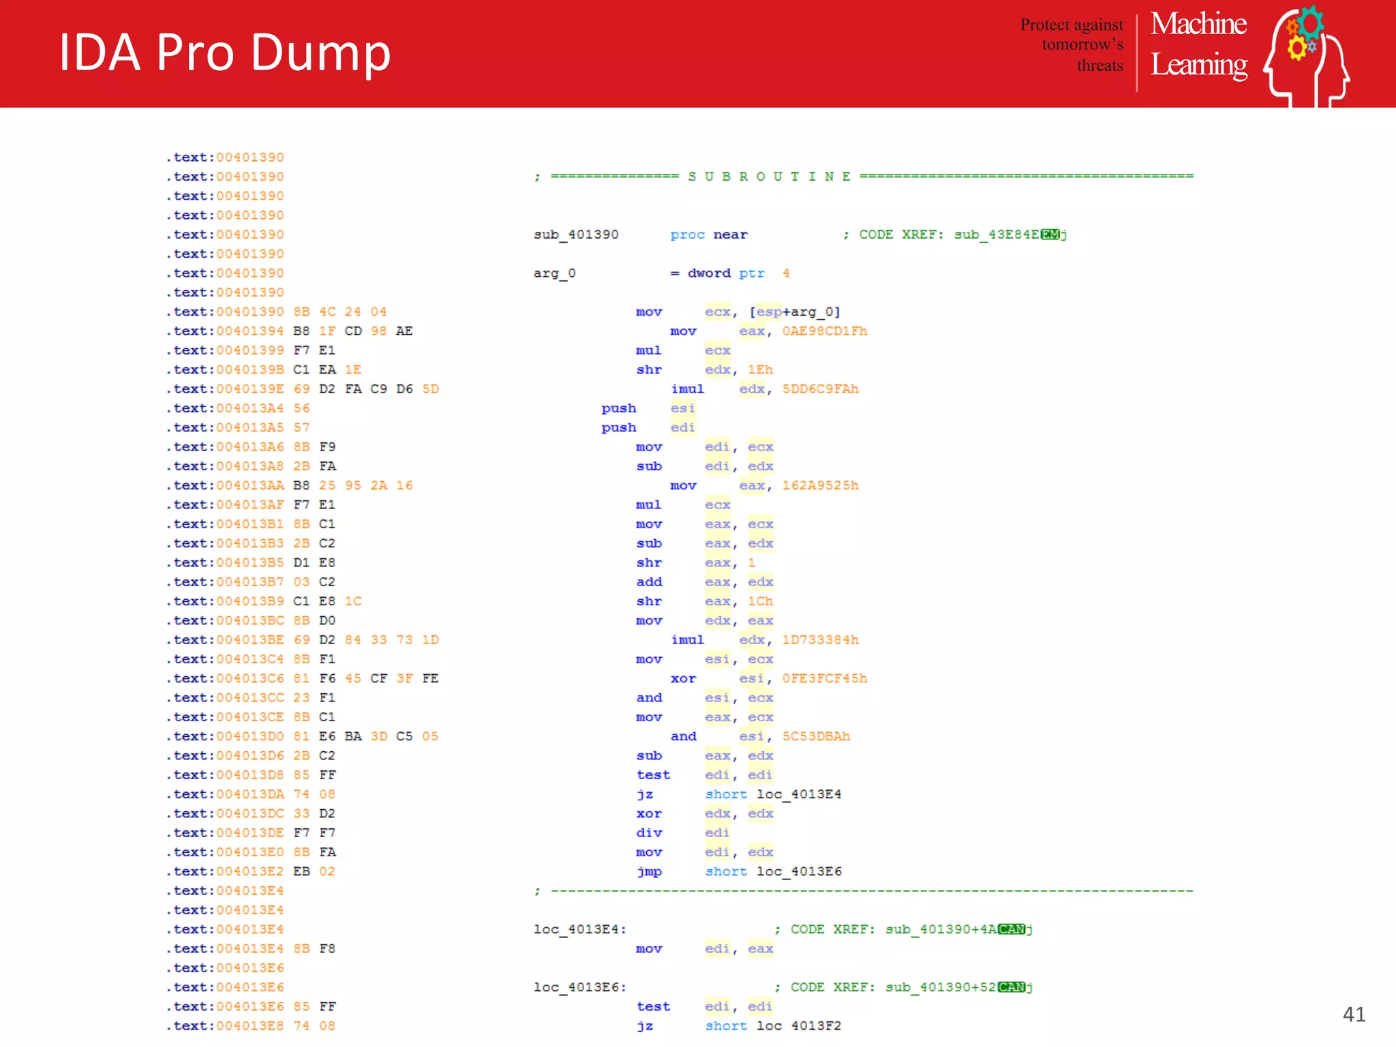The height and width of the screenshot is (1047, 1396).
Task: Click 'xor edx, edx' instruction
Action: (x=704, y=814)
